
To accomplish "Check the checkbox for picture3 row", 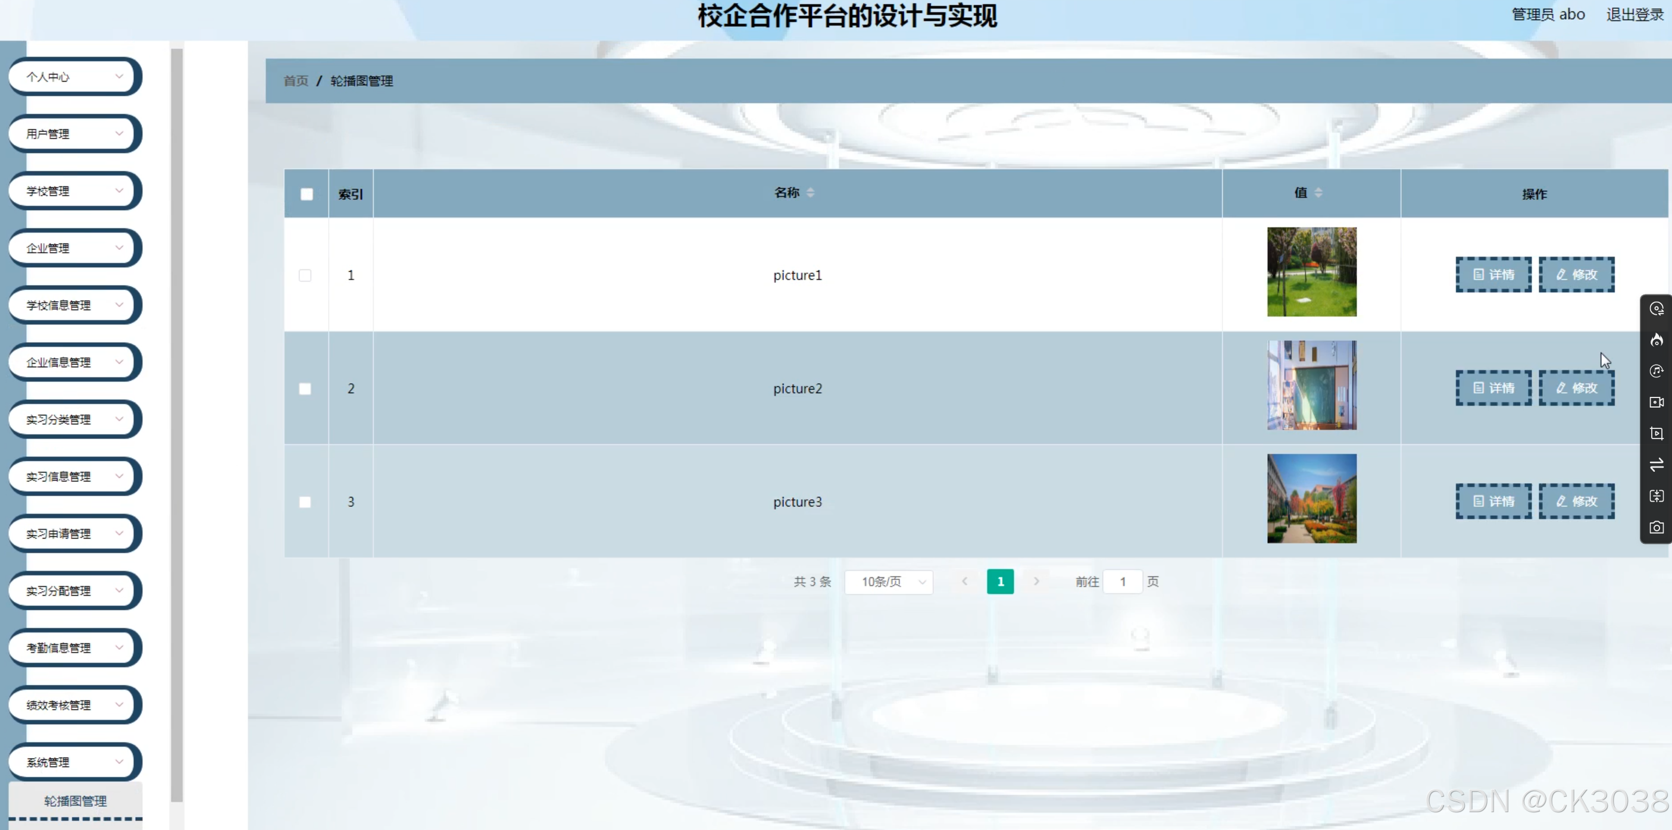I will [x=305, y=502].
